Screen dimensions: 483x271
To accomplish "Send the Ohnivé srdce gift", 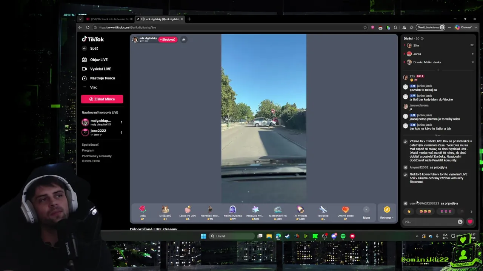I will (345, 213).
